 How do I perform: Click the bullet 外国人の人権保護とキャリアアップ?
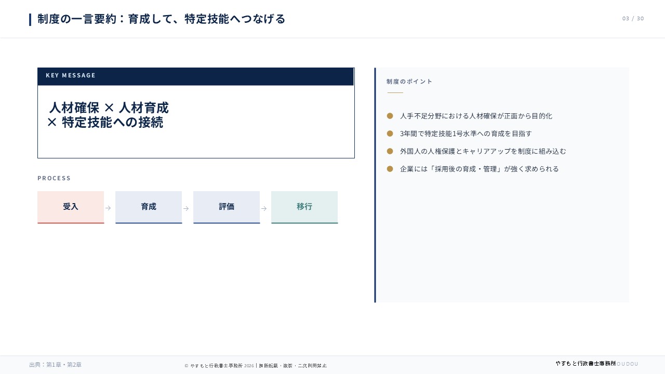pos(483,151)
